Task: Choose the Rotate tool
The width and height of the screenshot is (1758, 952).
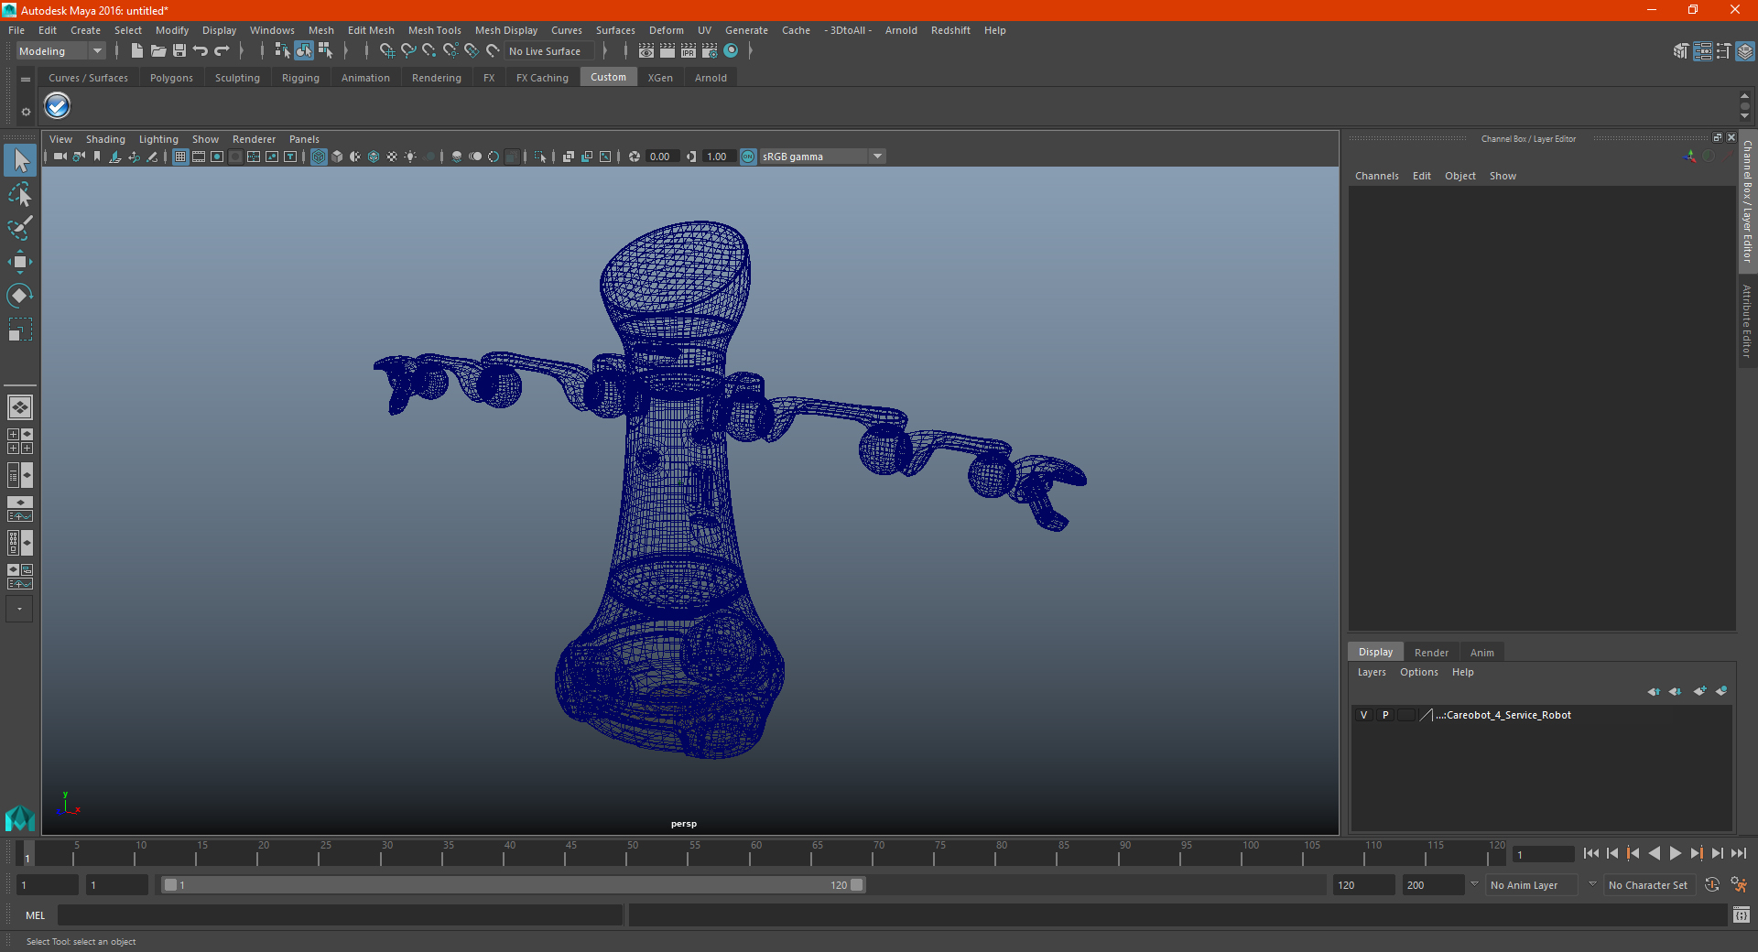Action: tap(20, 295)
